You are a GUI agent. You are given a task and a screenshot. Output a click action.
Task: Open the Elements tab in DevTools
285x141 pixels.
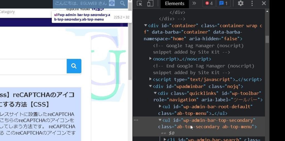coord(175,4)
